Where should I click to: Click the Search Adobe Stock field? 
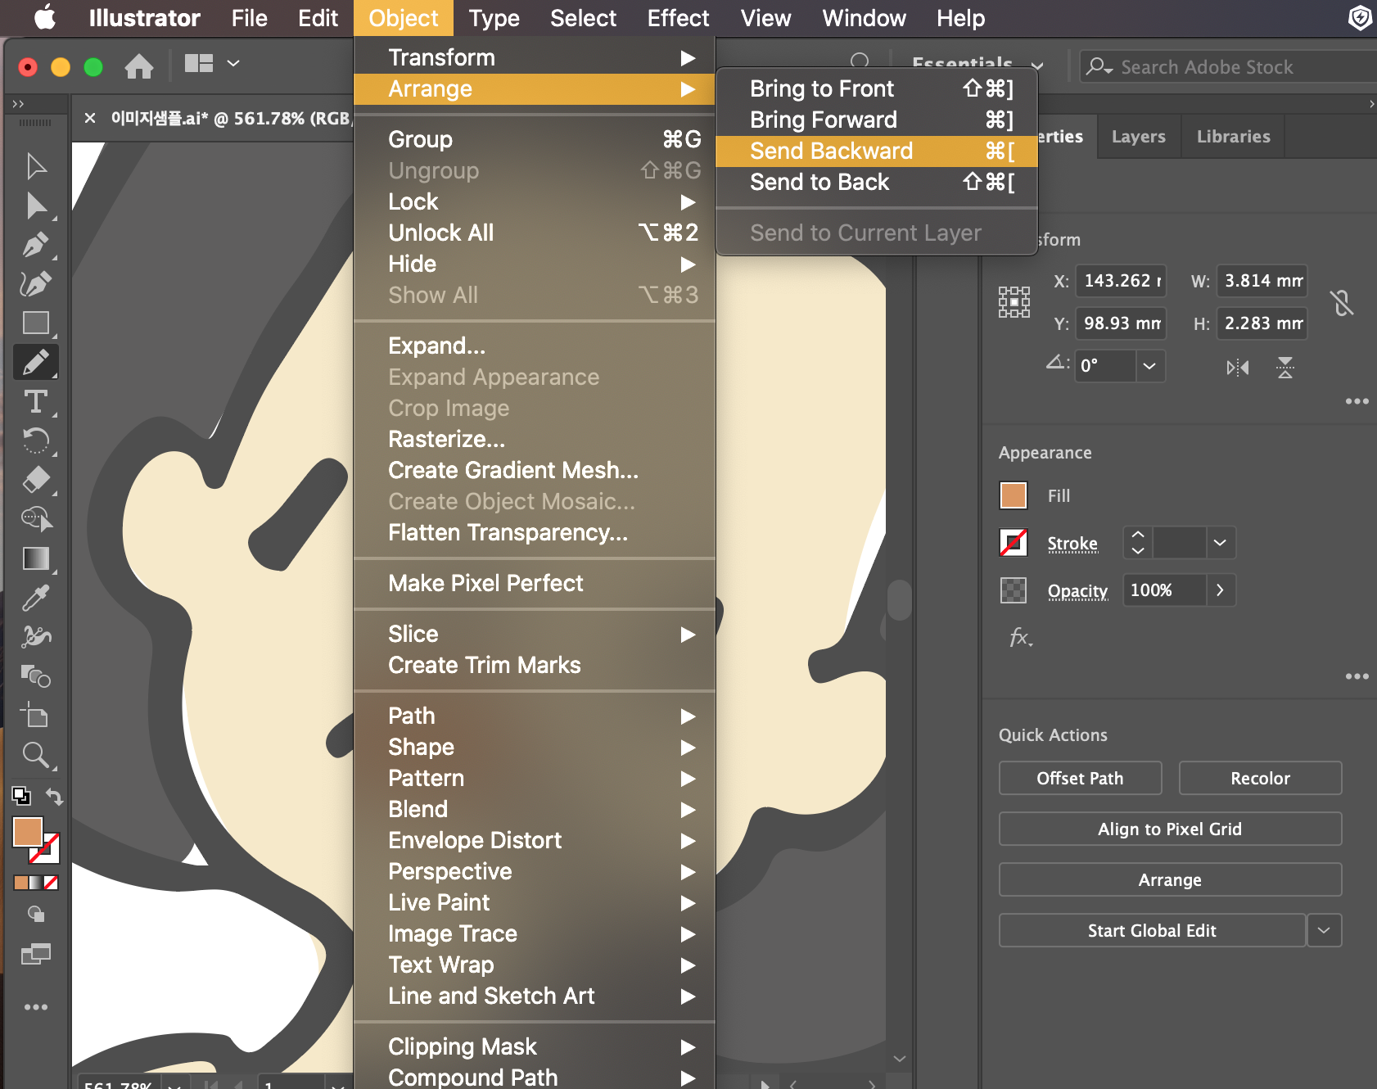[x=1228, y=67]
